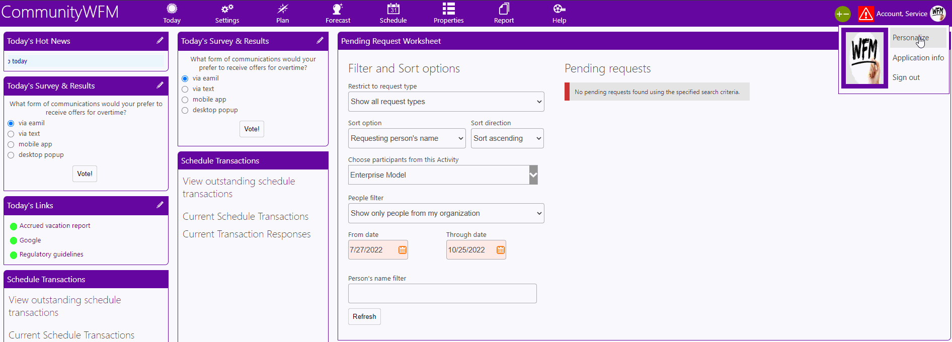Open the Report icon
952x342 pixels.
coord(504,9)
